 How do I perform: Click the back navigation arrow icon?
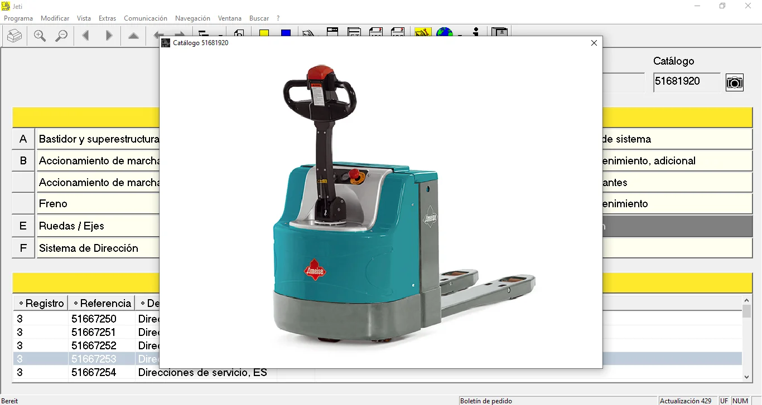(85, 35)
